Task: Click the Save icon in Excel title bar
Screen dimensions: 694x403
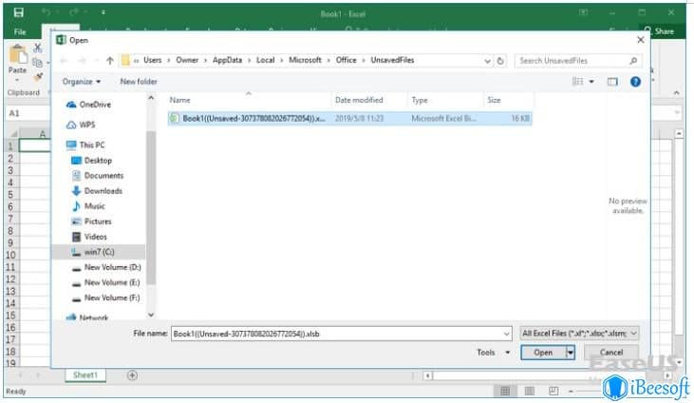Action: 19,12
